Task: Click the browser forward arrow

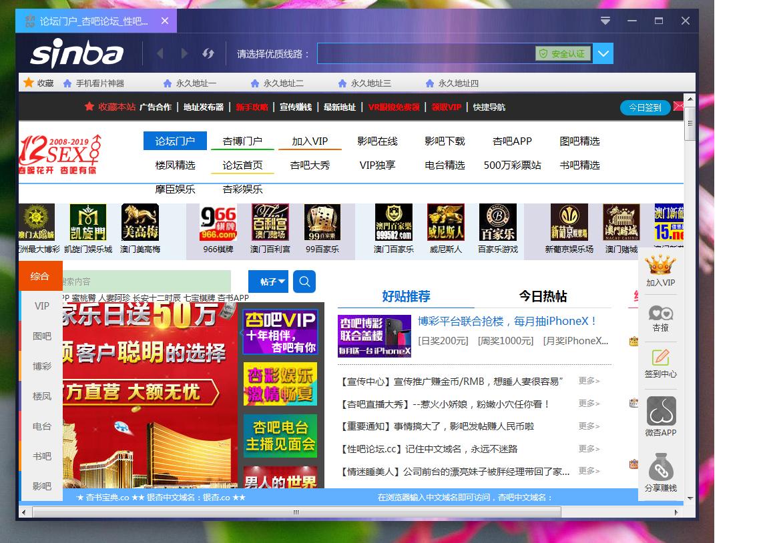Action: [x=184, y=53]
